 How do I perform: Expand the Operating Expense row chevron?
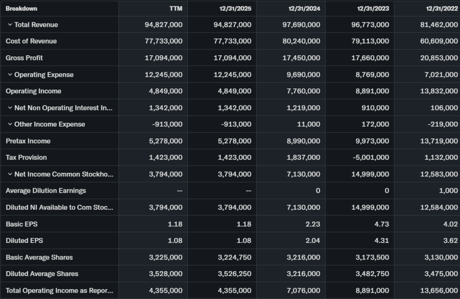click(10, 75)
